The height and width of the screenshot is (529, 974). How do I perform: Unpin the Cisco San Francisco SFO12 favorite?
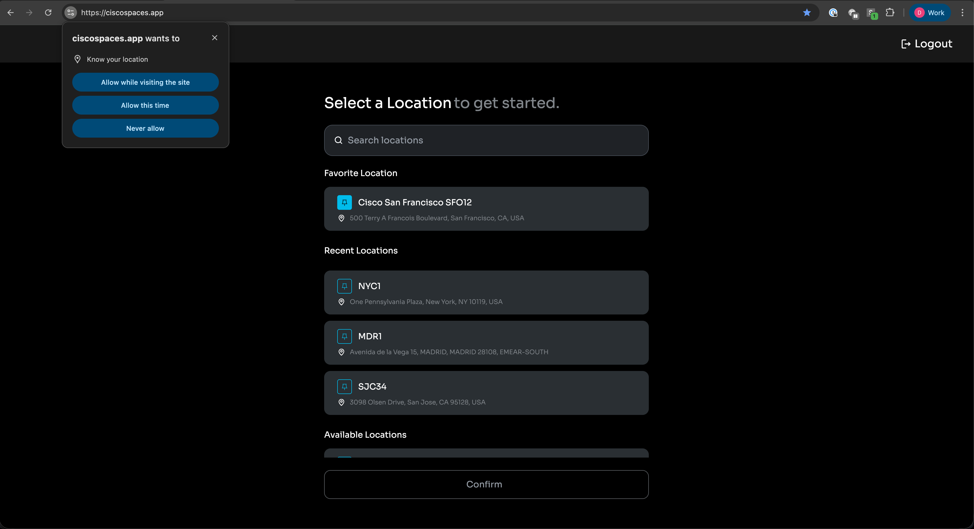pos(345,202)
